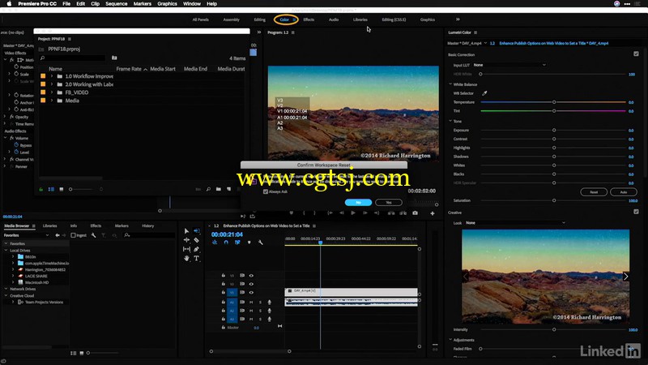
Task: Select the Type tool
Action: point(197,258)
